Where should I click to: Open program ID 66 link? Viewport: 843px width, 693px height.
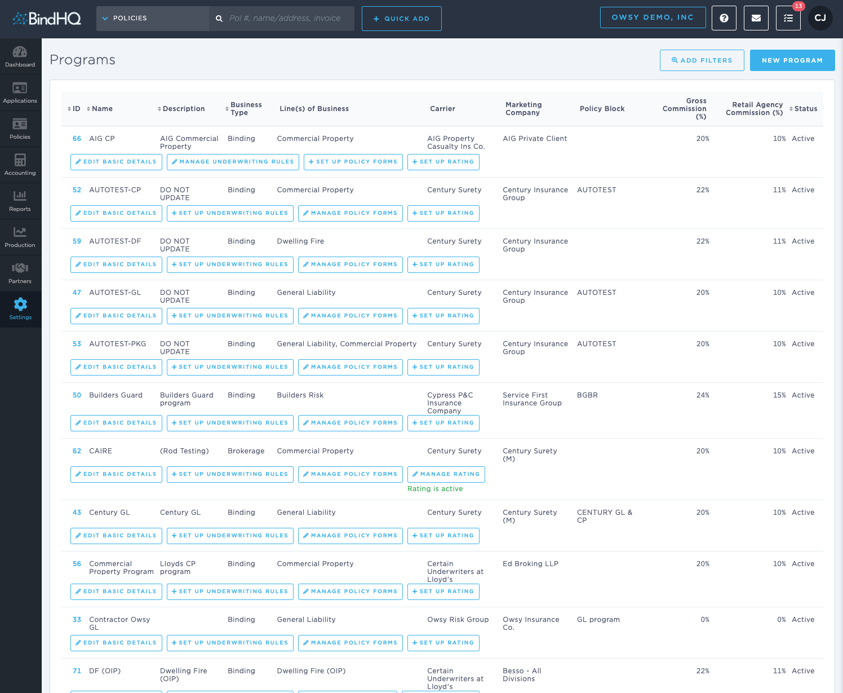pyautogui.click(x=77, y=139)
